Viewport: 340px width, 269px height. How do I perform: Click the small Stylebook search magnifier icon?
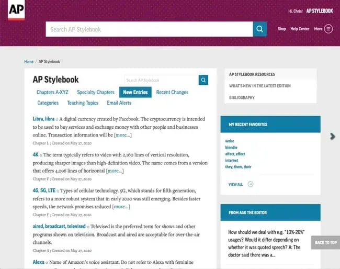(203, 80)
